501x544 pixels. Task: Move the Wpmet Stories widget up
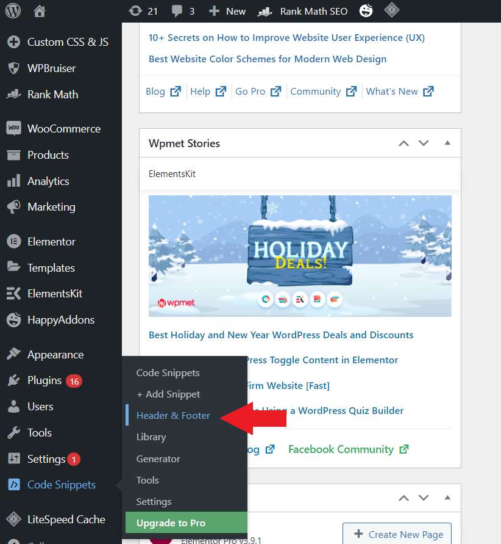(403, 143)
